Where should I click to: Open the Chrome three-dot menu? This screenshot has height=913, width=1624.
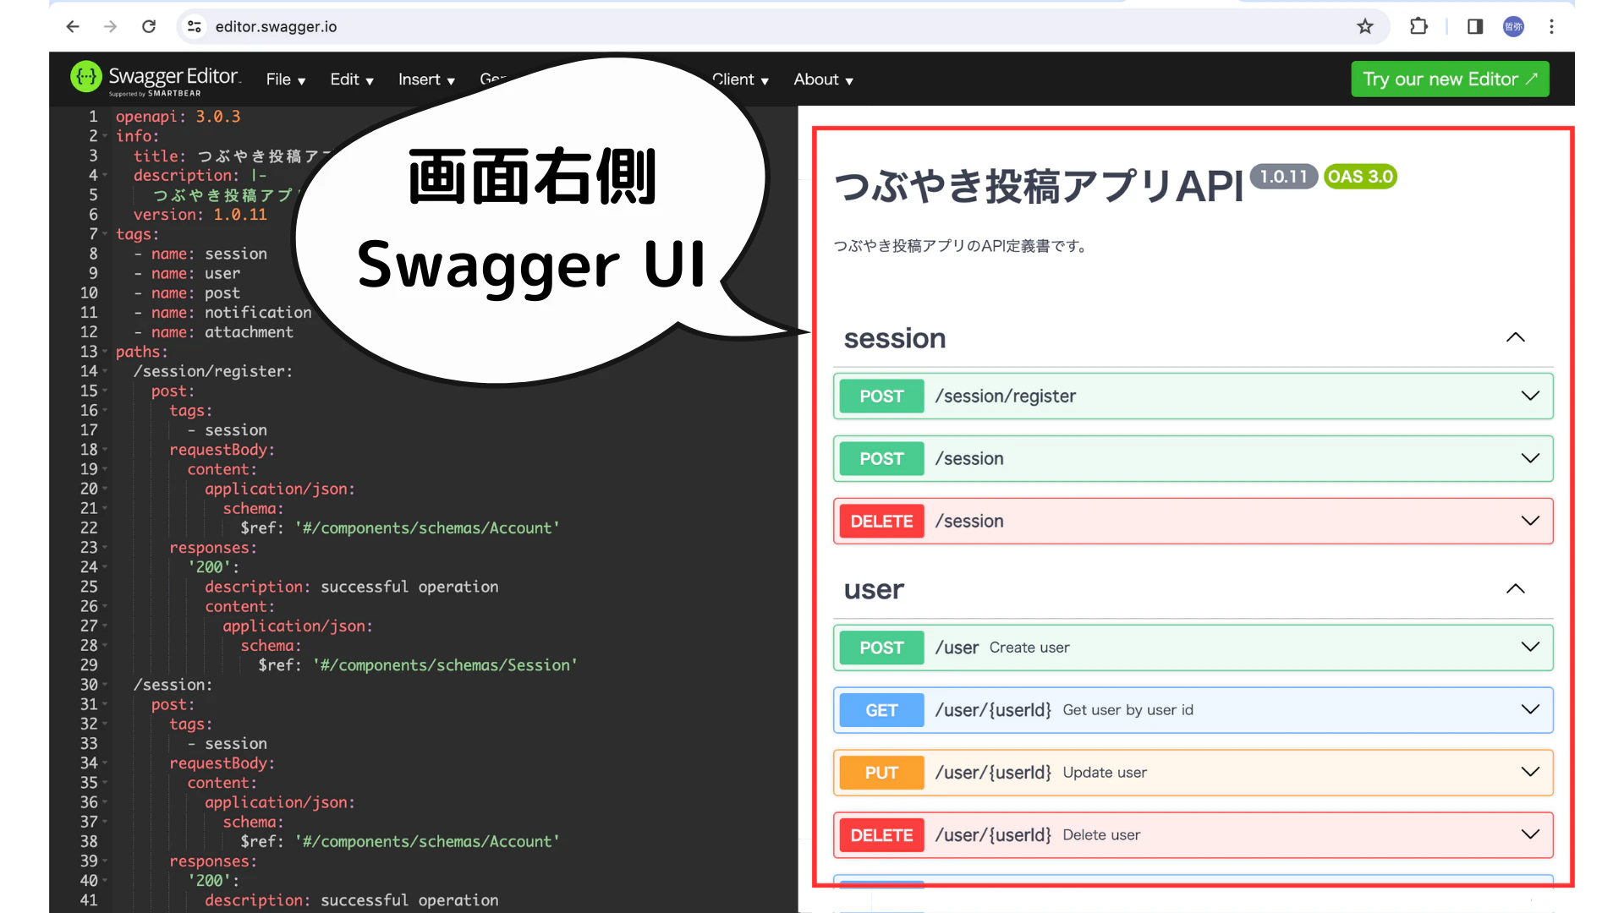click(x=1551, y=26)
